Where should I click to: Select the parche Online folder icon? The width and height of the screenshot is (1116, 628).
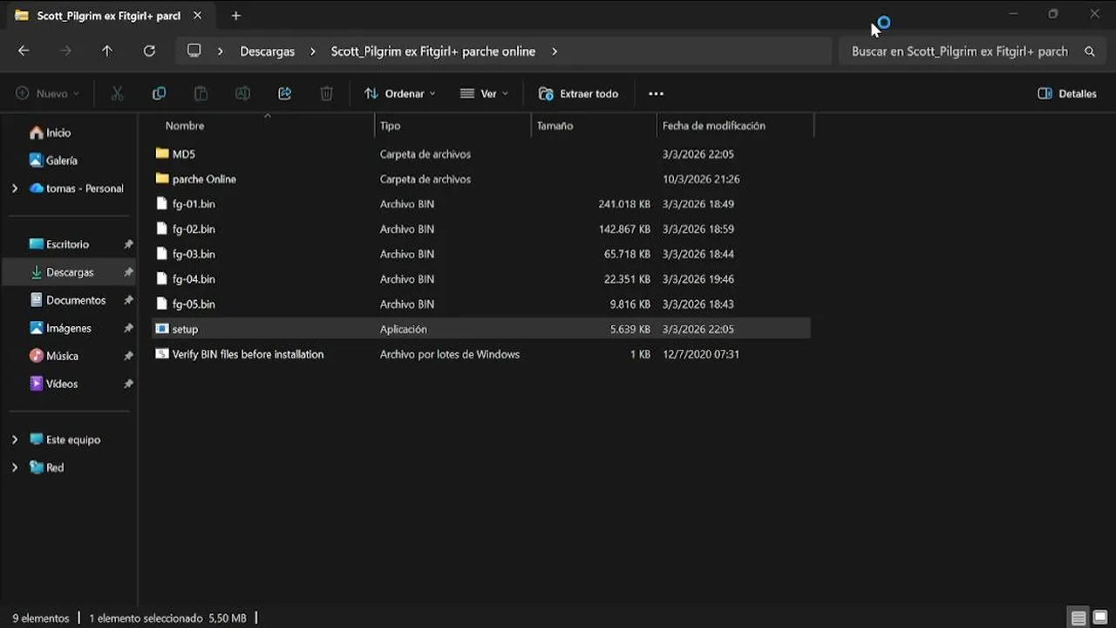[x=162, y=179]
